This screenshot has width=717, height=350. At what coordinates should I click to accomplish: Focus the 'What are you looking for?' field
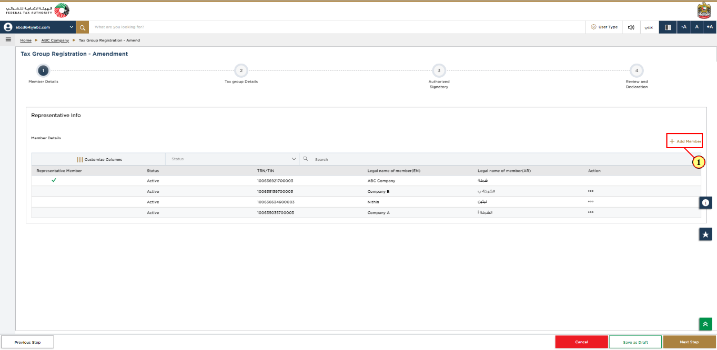(337, 27)
